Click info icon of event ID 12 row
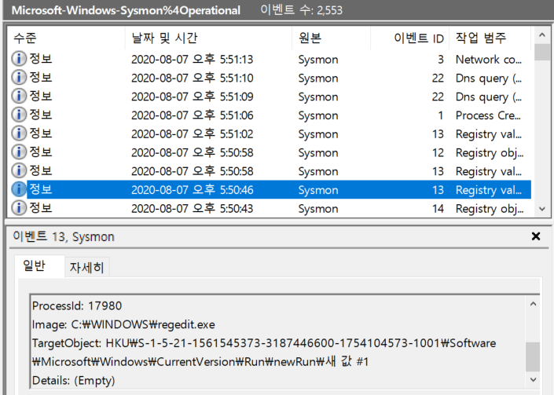 pyautogui.click(x=19, y=152)
